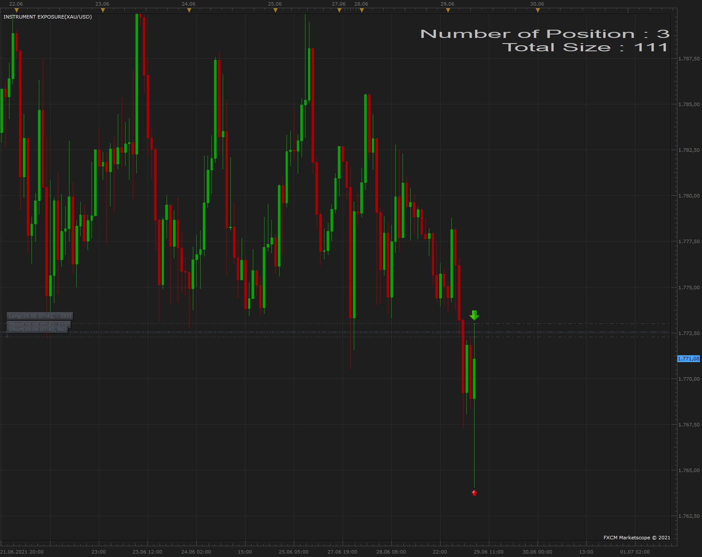
Task: Click the 28.06 08:00 time axis label
Action: [391, 552]
